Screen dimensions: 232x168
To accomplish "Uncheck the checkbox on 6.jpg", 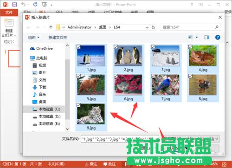I will pos(116,76).
